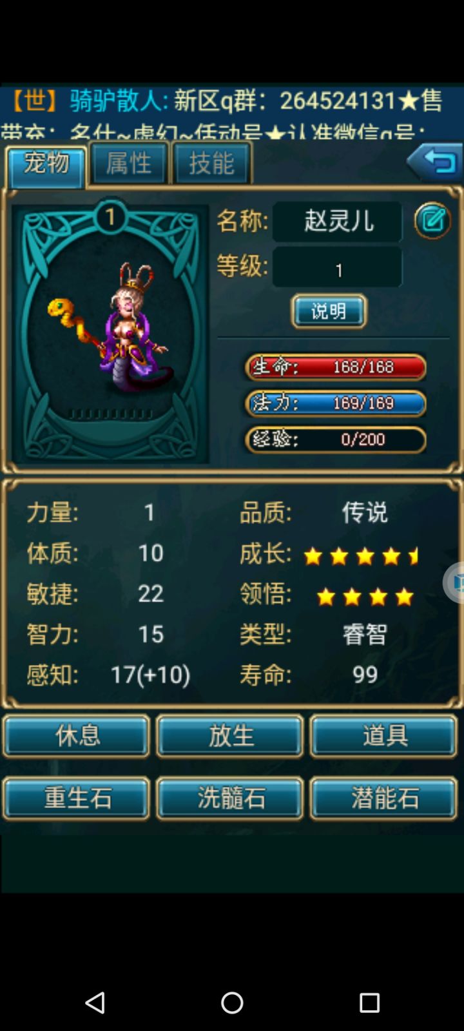The width and height of the screenshot is (464, 1031).
Task: Click the rename pencil icon beside 赵灵儿
Action: 432,221
